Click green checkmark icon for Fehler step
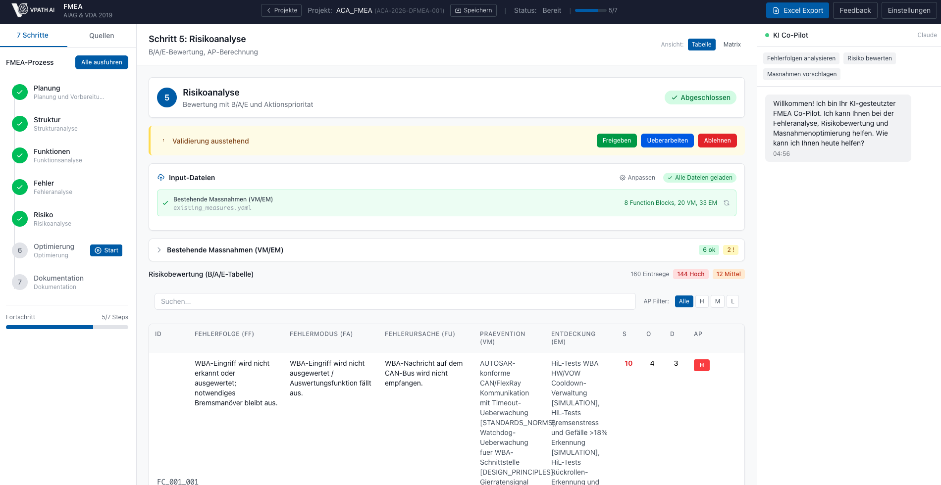The image size is (941, 485). 20,187
